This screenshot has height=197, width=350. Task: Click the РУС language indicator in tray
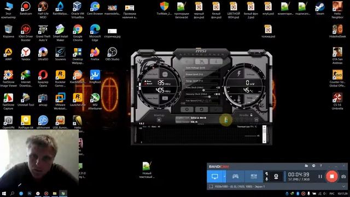pos(332,193)
